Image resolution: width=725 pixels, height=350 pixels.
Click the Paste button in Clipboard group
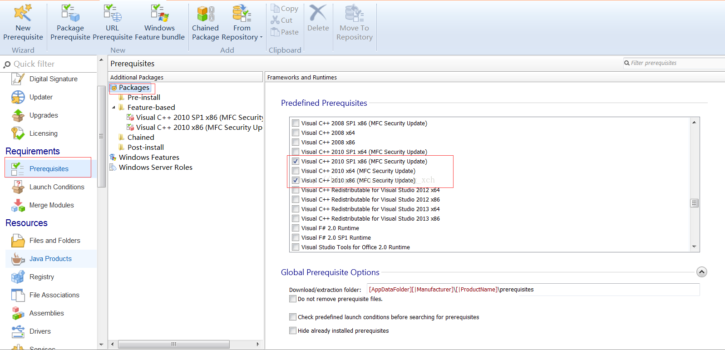tap(285, 32)
